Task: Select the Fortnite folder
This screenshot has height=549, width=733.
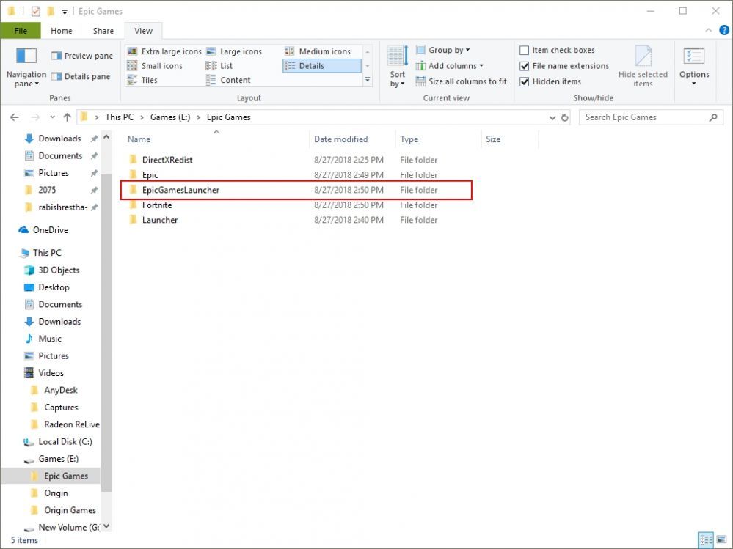Action: click(157, 205)
